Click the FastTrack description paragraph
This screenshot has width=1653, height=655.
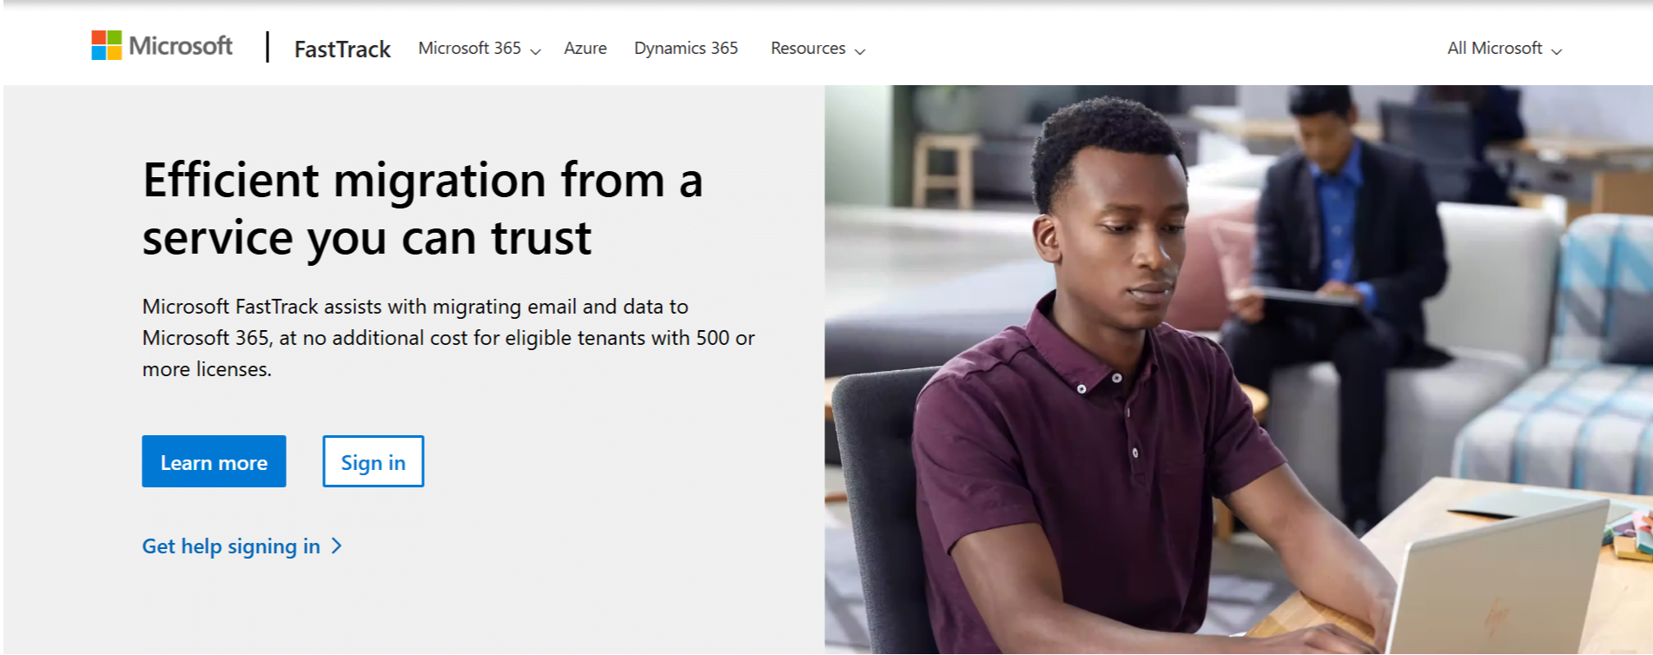coord(447,338)
